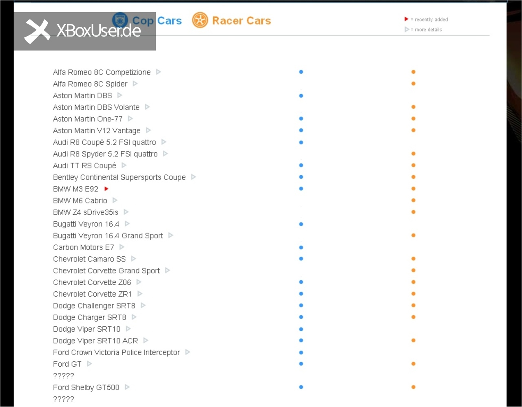Expand Chevrolet Camaro SS details triangle
Viewport: 522px width, 407px height.
(x=133, y=259)
